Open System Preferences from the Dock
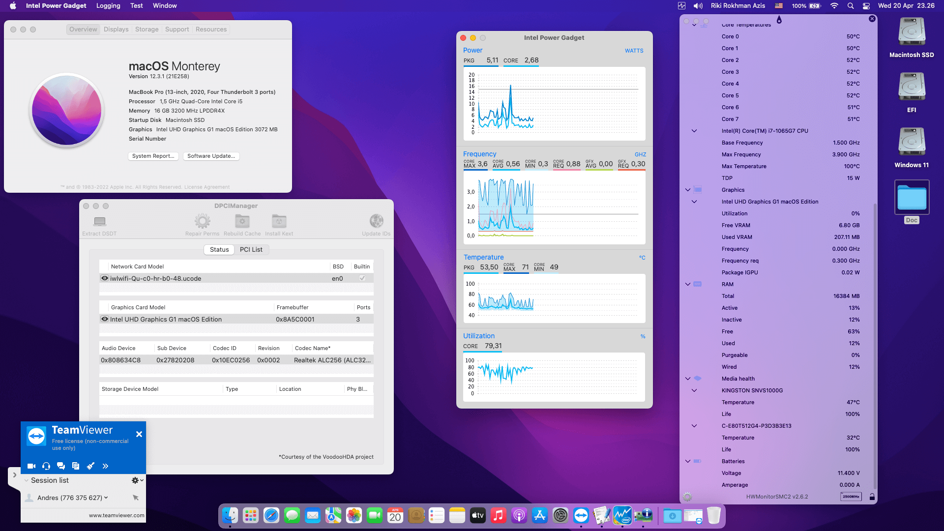This screenshot has width=944, height=531. [x=560, y=515]
